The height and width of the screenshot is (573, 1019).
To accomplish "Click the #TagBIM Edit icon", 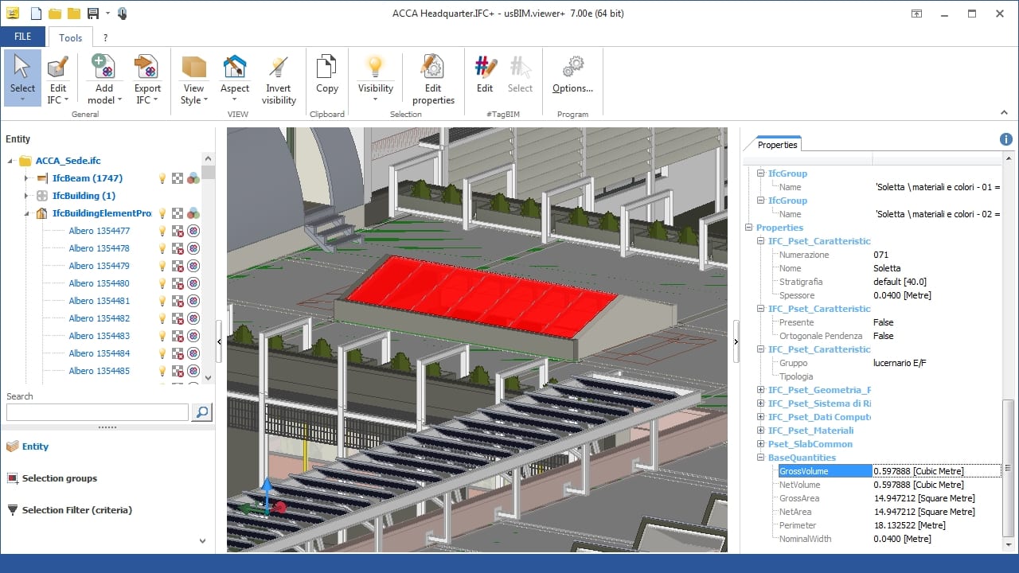I will [485, 68].
